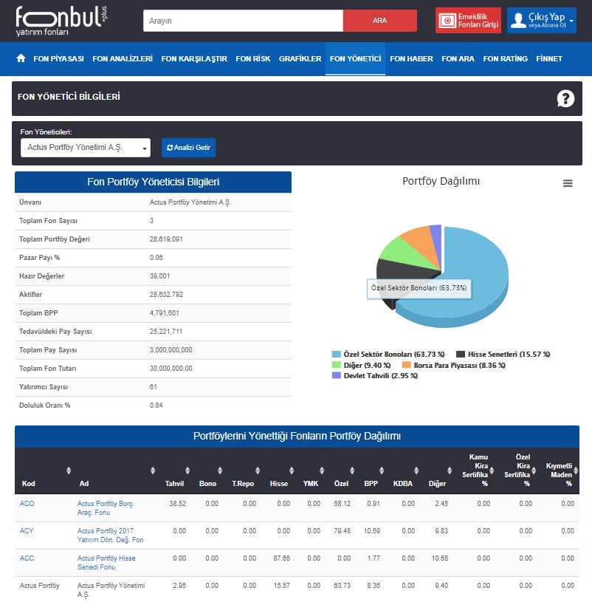
Task: Open the FON KARŞILAŞTIR menu
Action: coord(194,59)
